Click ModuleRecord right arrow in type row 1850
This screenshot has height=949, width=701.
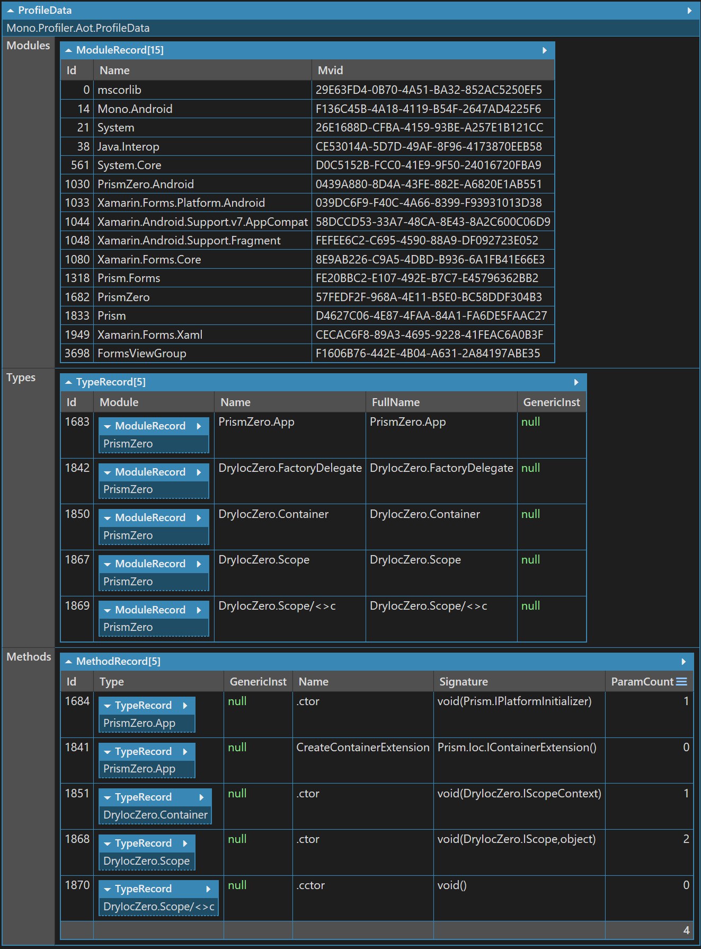tap(199, 518)
